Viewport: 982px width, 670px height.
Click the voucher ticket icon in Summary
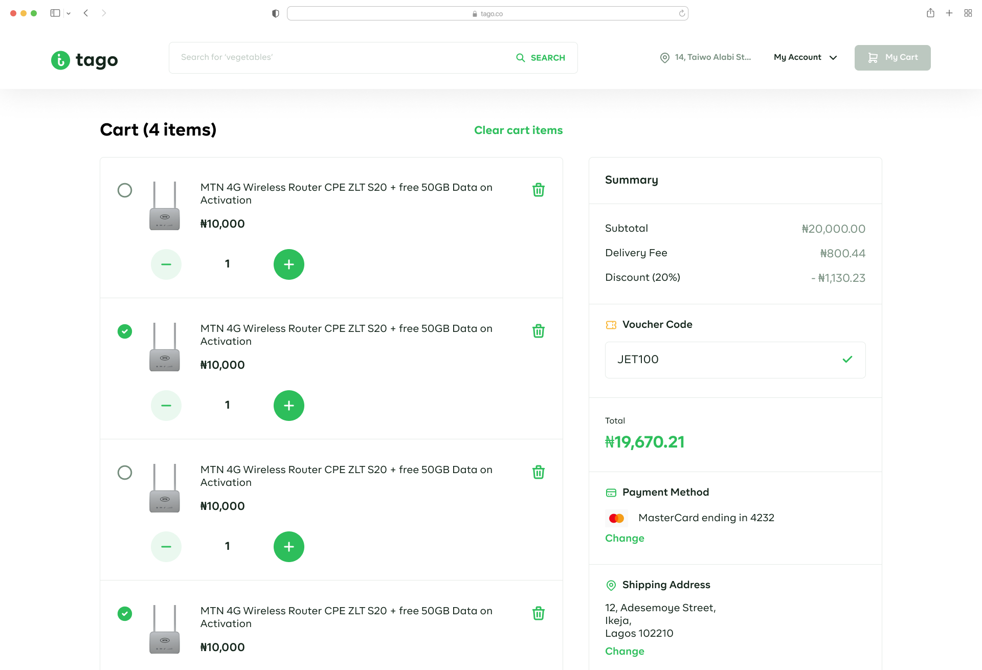(611, 325)
